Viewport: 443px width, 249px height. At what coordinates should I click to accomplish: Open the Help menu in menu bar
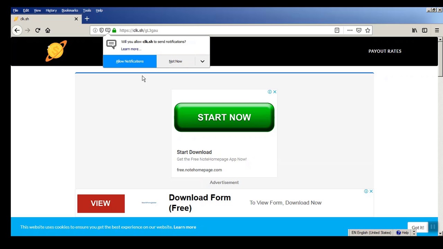click(99, 10)
